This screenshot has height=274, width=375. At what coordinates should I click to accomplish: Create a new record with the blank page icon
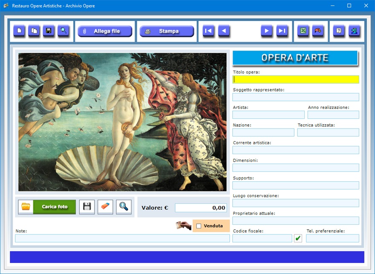19,31
